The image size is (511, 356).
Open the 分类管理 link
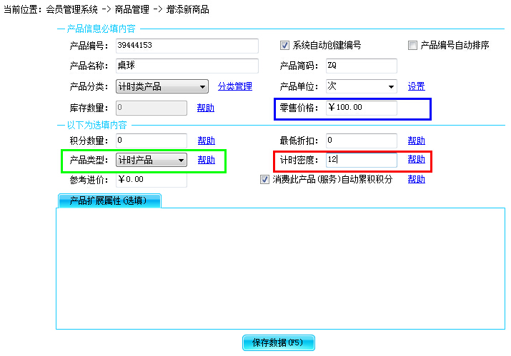(x=234, y=87)
